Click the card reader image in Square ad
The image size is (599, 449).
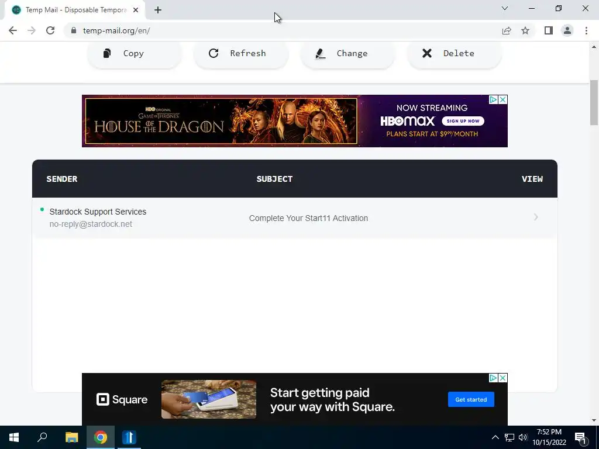[x=209, y=399]
